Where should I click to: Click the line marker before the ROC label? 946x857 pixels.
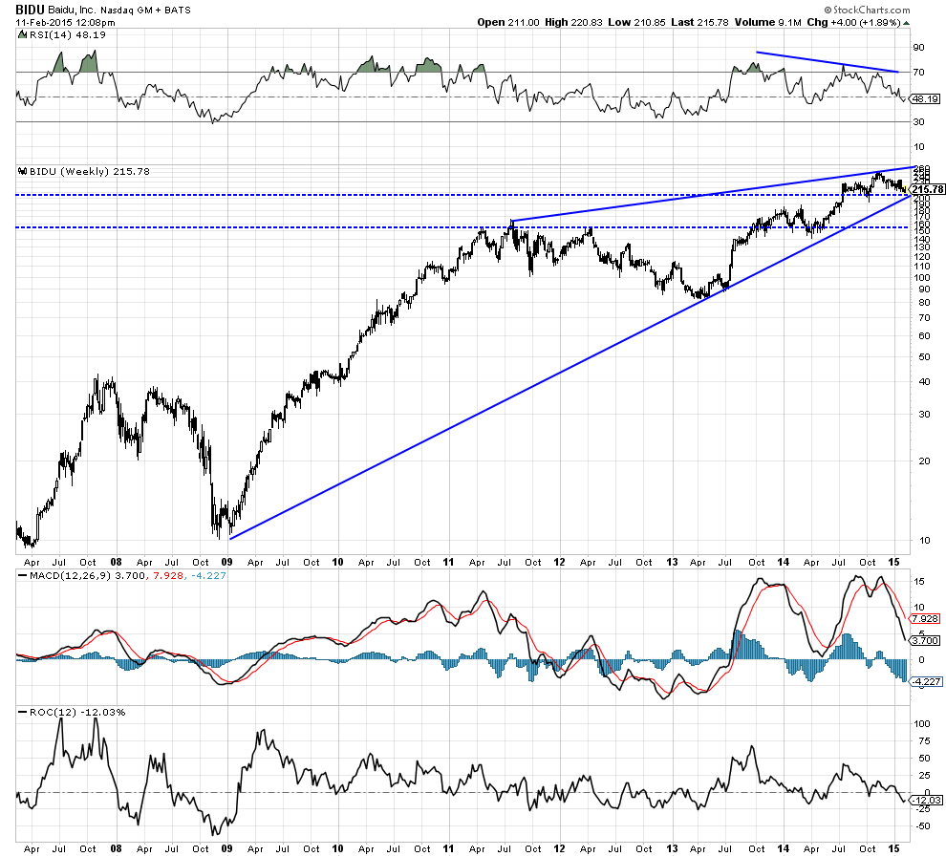click(22, 713)
